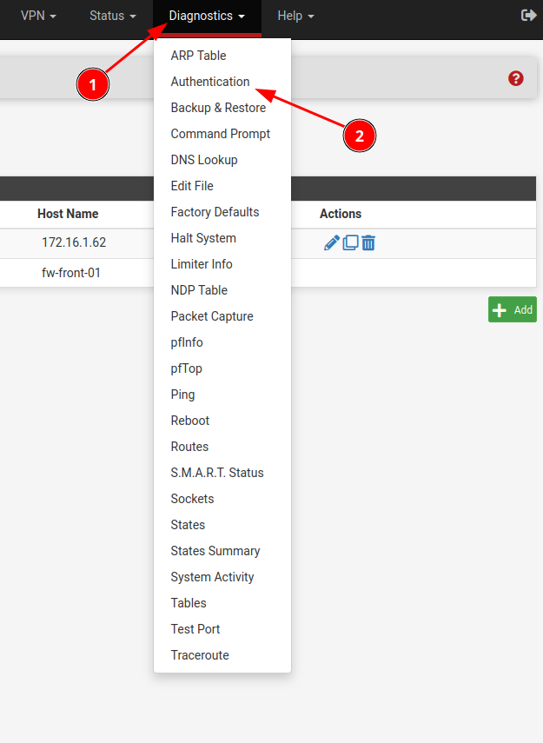Open DNS Lookup menu item

pos(204,160)
